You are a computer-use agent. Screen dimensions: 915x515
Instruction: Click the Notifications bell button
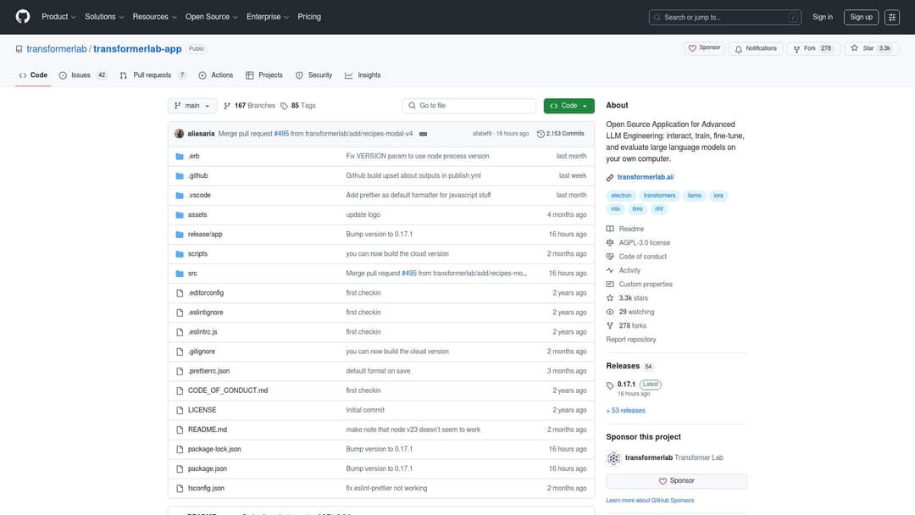point(756,48)
